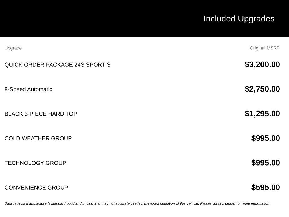The image size is (289, 217).
Task: Click the manufacturer's data disclaimer text
Action: point(137,203)
